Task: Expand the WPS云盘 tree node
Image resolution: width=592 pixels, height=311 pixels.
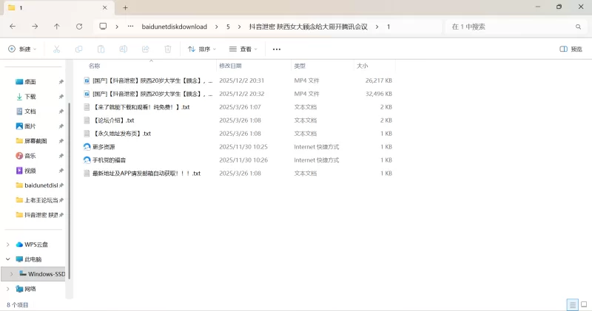Action: click(8, 245)
